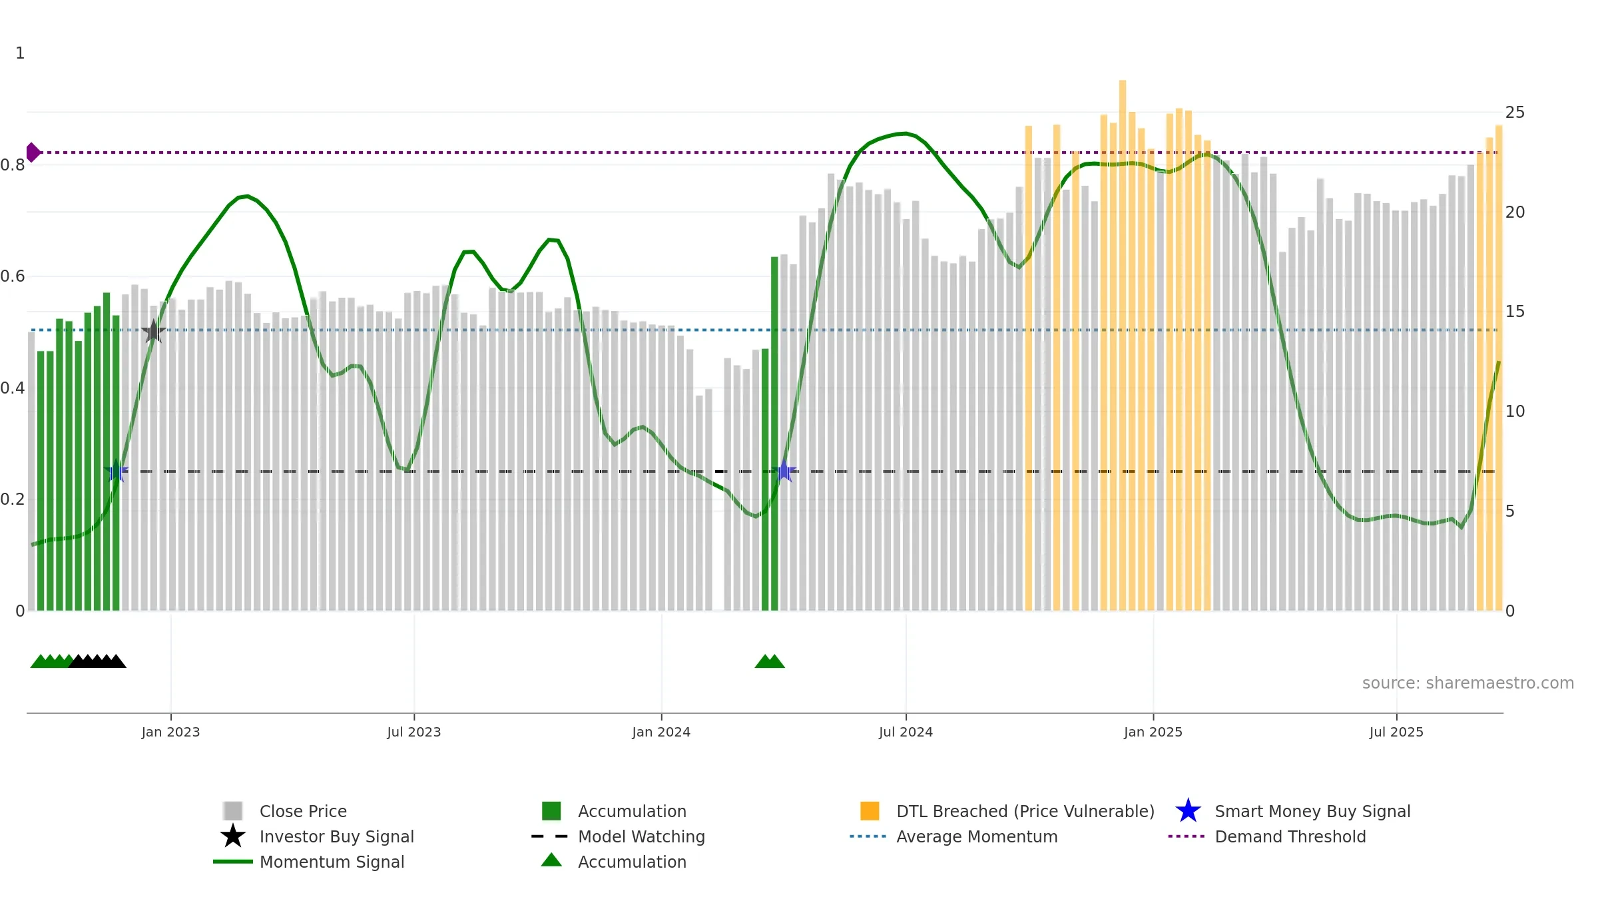Click the black star marker near December 2022
This screenshot has height=899, width=1598.
coord(154,331)
